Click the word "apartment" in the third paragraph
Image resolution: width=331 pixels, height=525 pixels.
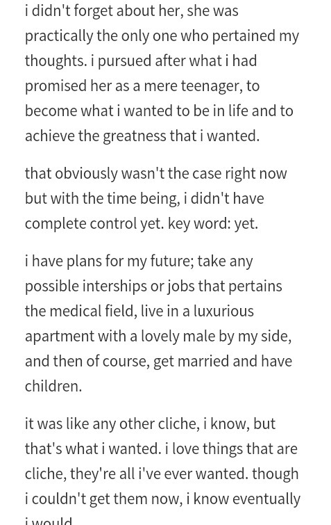60,337
